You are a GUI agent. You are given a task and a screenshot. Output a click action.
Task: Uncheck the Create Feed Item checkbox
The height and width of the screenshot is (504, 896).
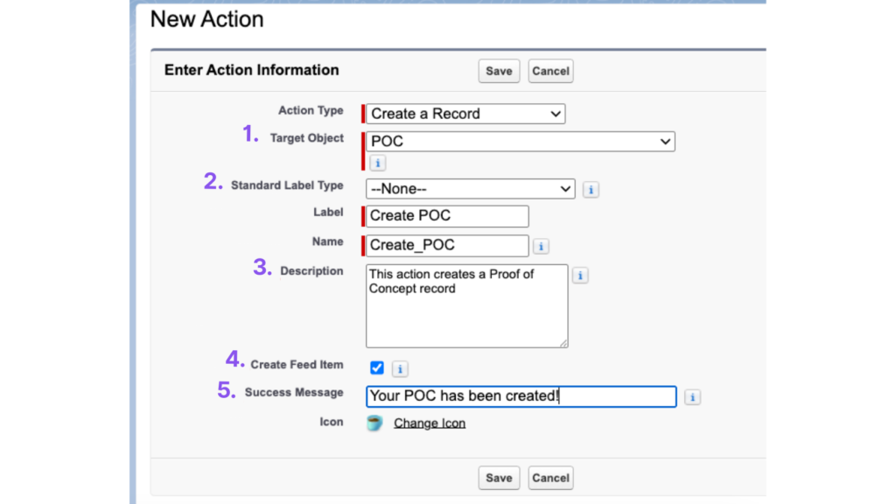tap(376, 368)
